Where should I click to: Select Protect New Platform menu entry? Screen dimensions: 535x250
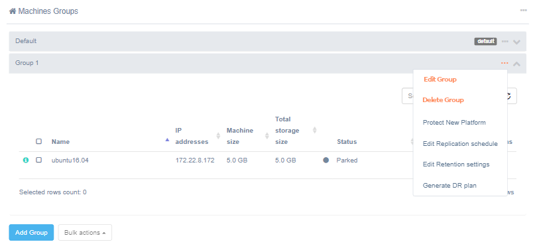tap(454, 123)
